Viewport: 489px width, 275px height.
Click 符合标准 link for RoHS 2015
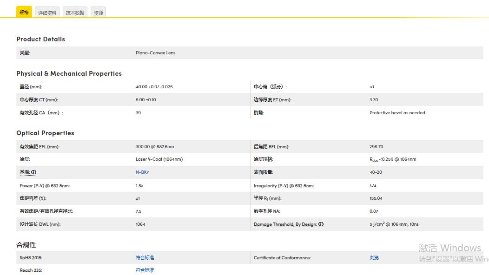click(x=145, y=257)
